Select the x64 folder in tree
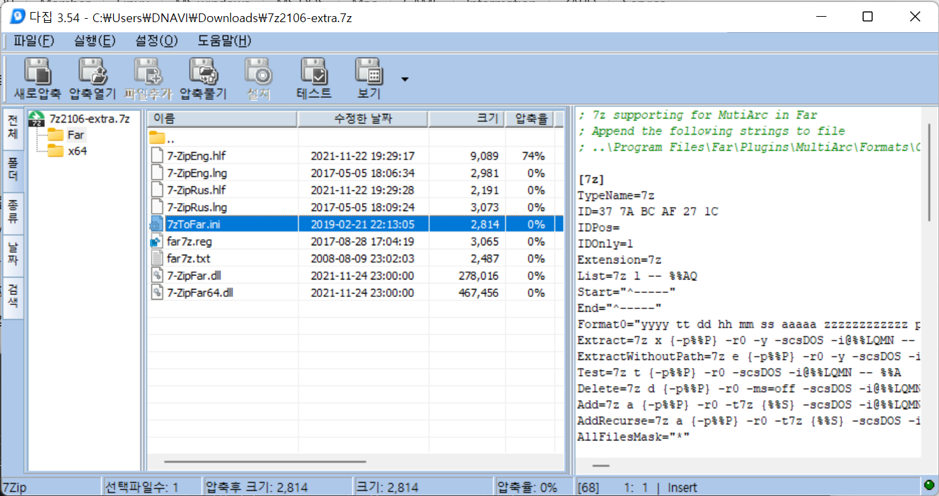The height and width of the screenshot is (496, 939). click(x=77, y=151)
